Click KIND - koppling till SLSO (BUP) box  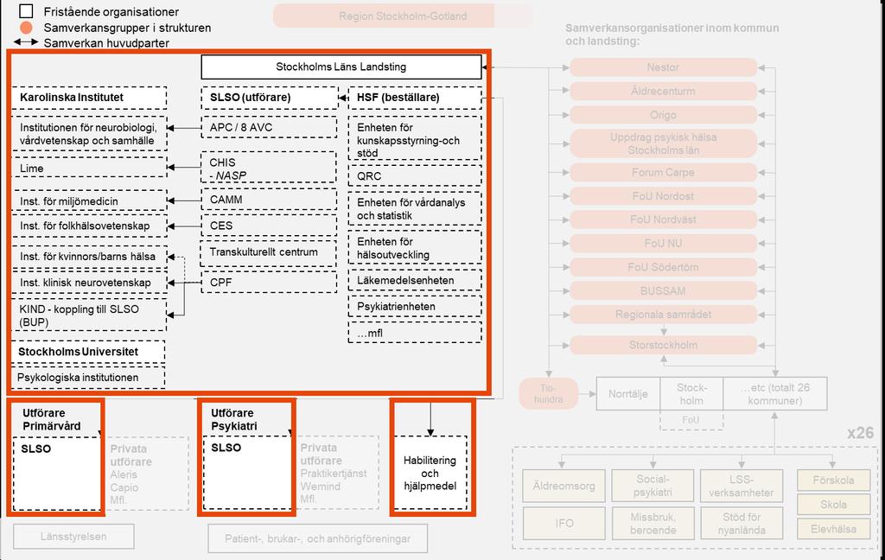coord(89,315)
